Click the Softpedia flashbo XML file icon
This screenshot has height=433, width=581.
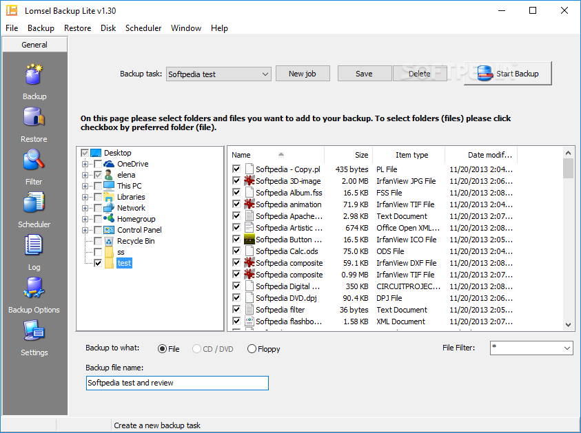(x=249, y=321)
